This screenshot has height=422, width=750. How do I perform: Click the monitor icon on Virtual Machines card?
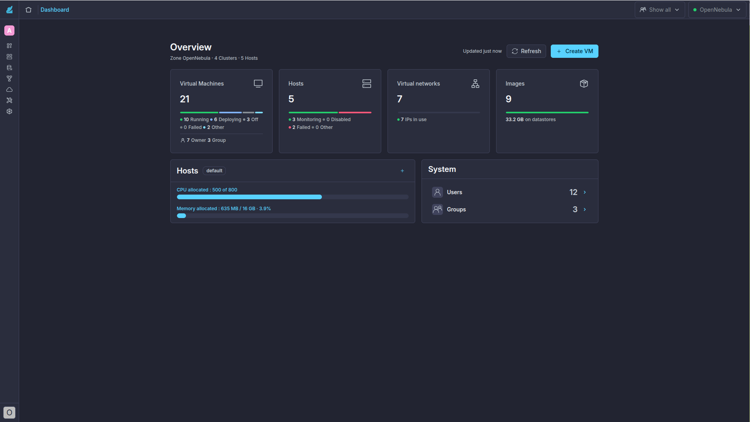click(258, 84)
